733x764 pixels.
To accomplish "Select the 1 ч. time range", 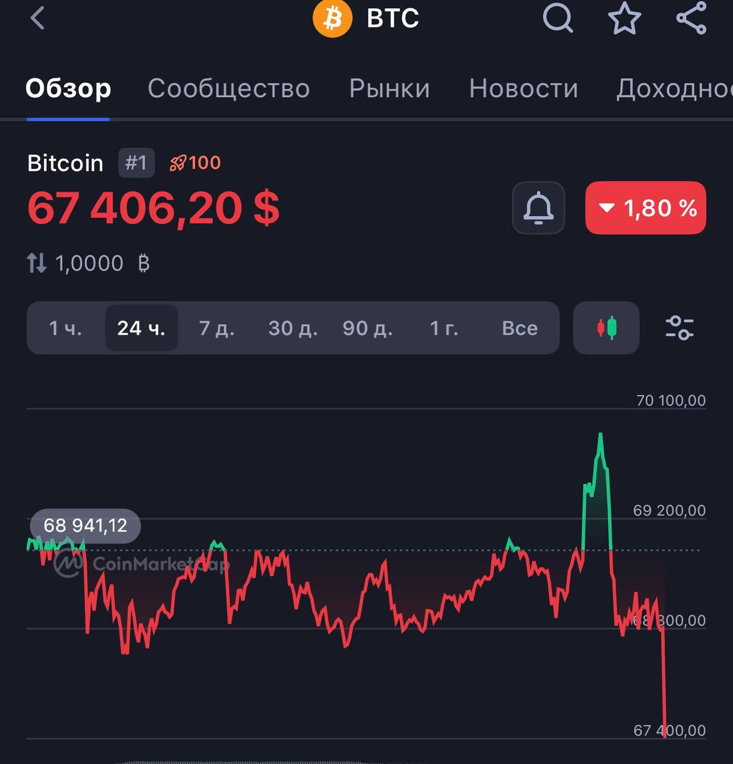I will click(65, 328).
